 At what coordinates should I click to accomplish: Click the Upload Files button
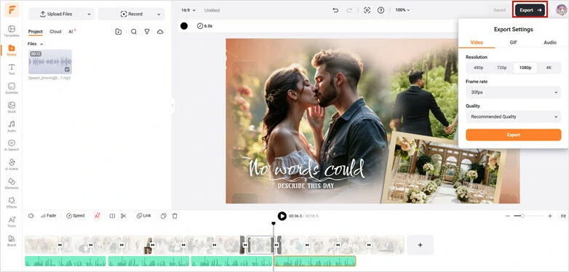[x=56, y=14]
